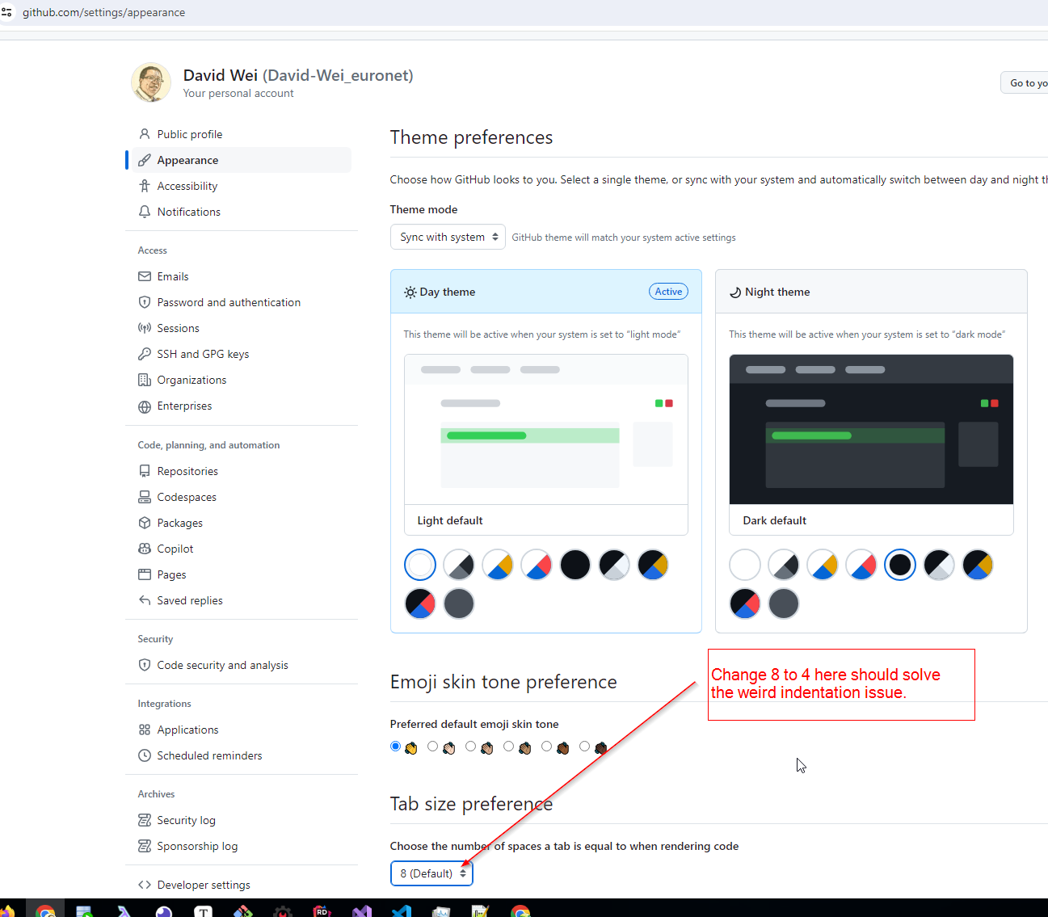Select the Saved replies arrow icon
Screen dimensions: 1048x917
click(144, 600)
